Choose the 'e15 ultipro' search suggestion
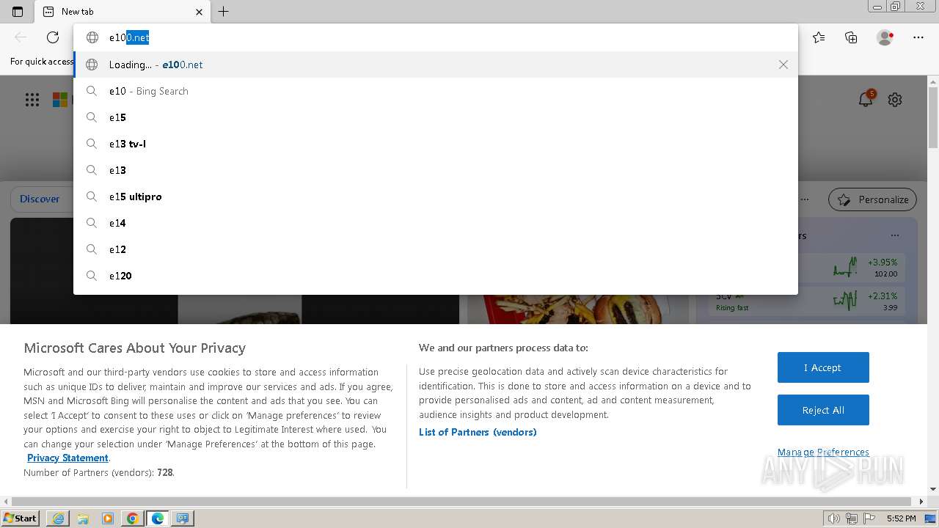The width and height of the screenshot is (939, 528). [436, 197]
